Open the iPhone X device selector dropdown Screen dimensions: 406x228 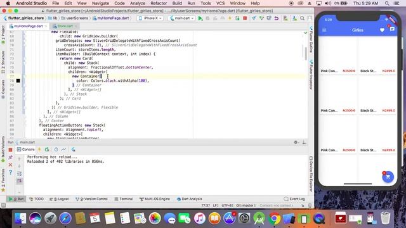click(150, 18)
